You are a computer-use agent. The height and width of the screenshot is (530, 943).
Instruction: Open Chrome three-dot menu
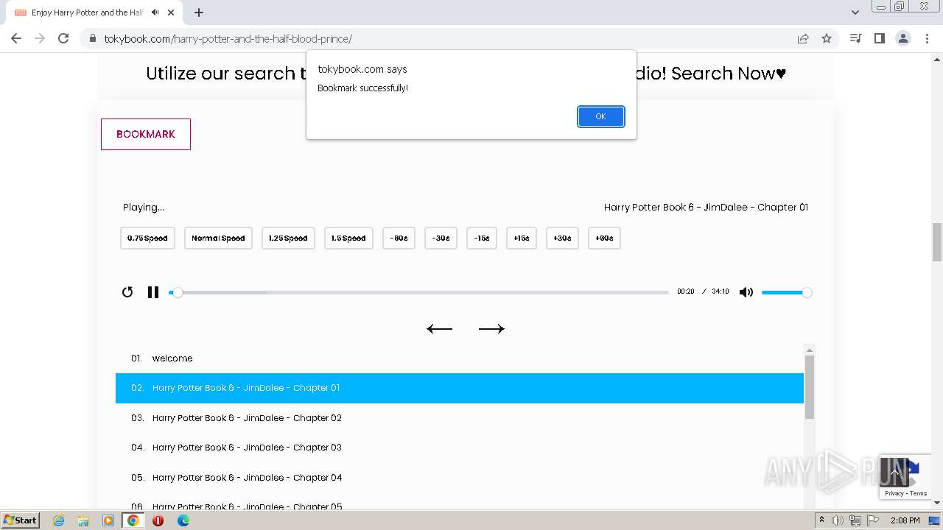click(926, 38)
